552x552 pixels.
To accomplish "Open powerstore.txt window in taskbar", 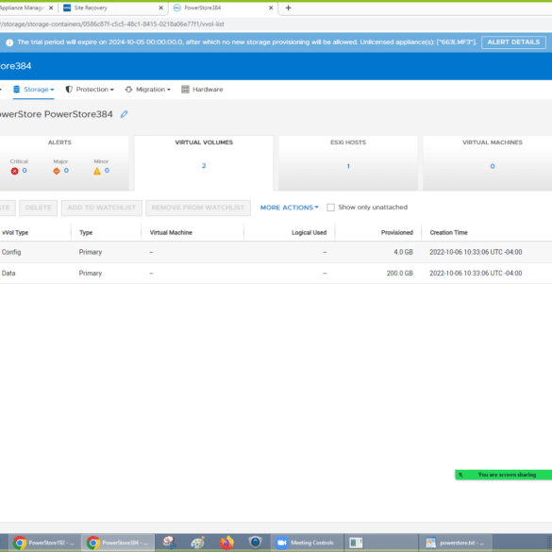I will click(x=456, y=543).
